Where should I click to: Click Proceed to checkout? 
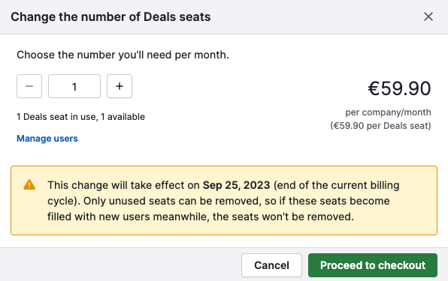pos(373,265)
